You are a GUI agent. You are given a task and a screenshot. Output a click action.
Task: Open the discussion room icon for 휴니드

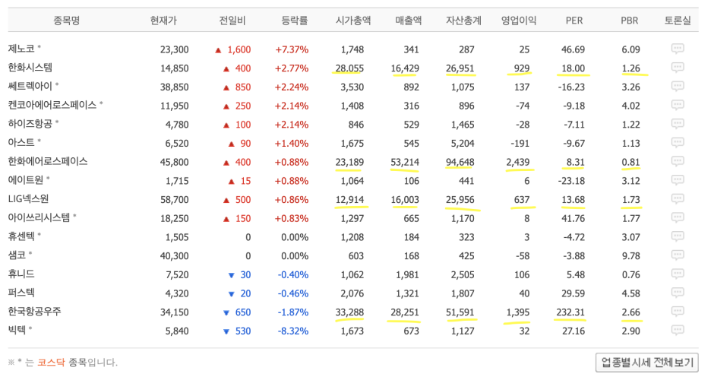pyautogui.click(x=678, y=274)
